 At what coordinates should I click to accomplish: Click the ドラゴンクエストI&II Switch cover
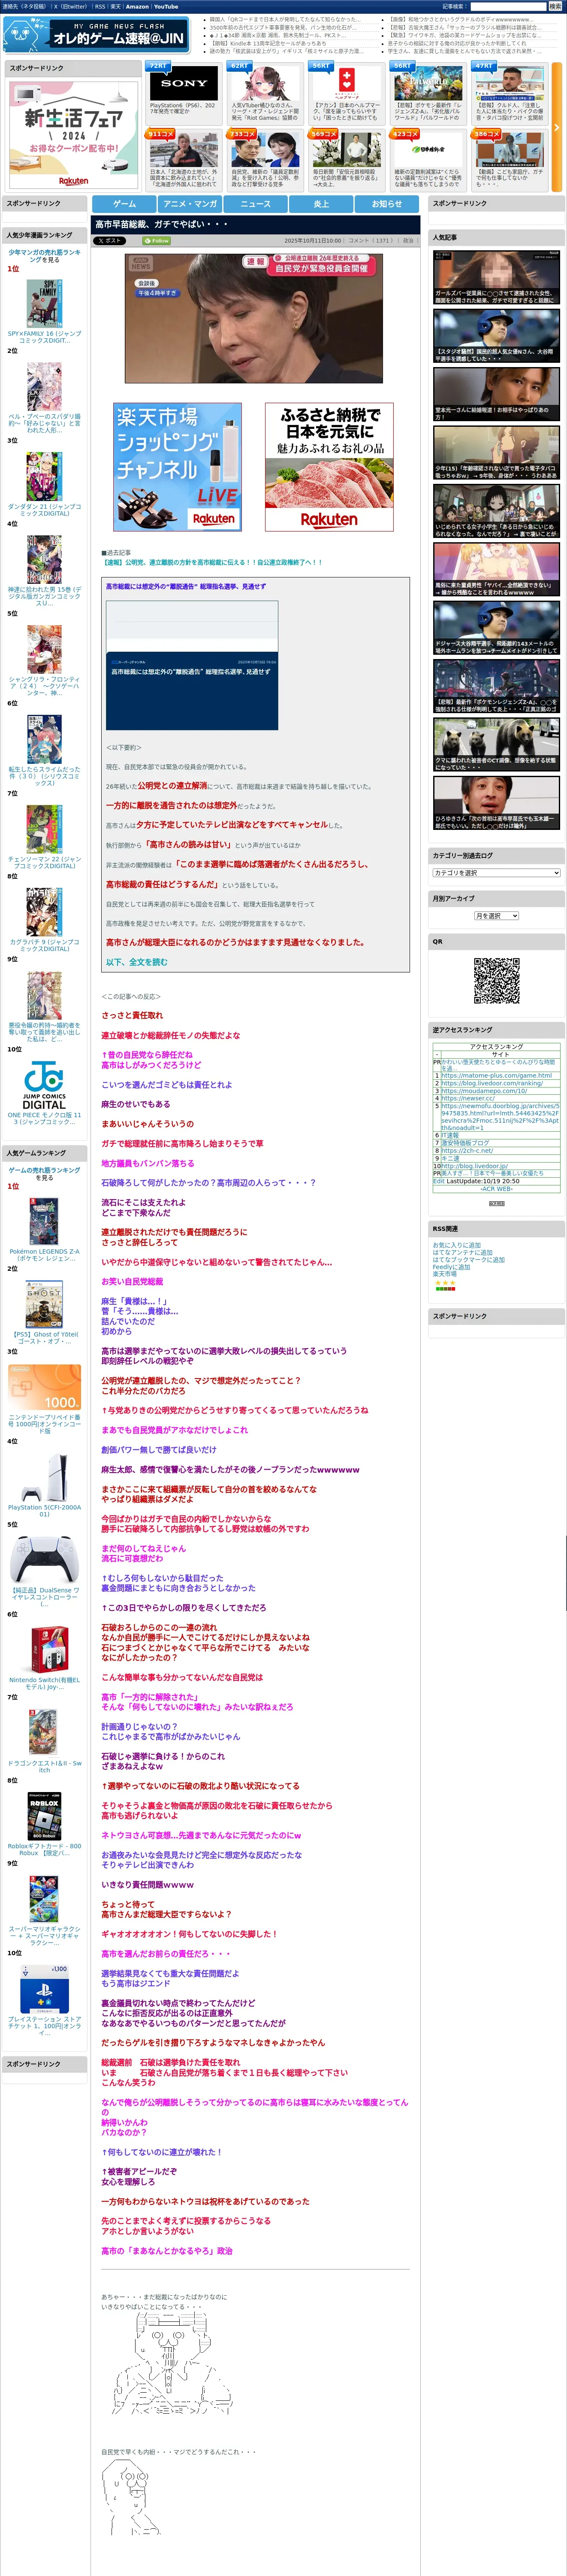point(44,1733)
